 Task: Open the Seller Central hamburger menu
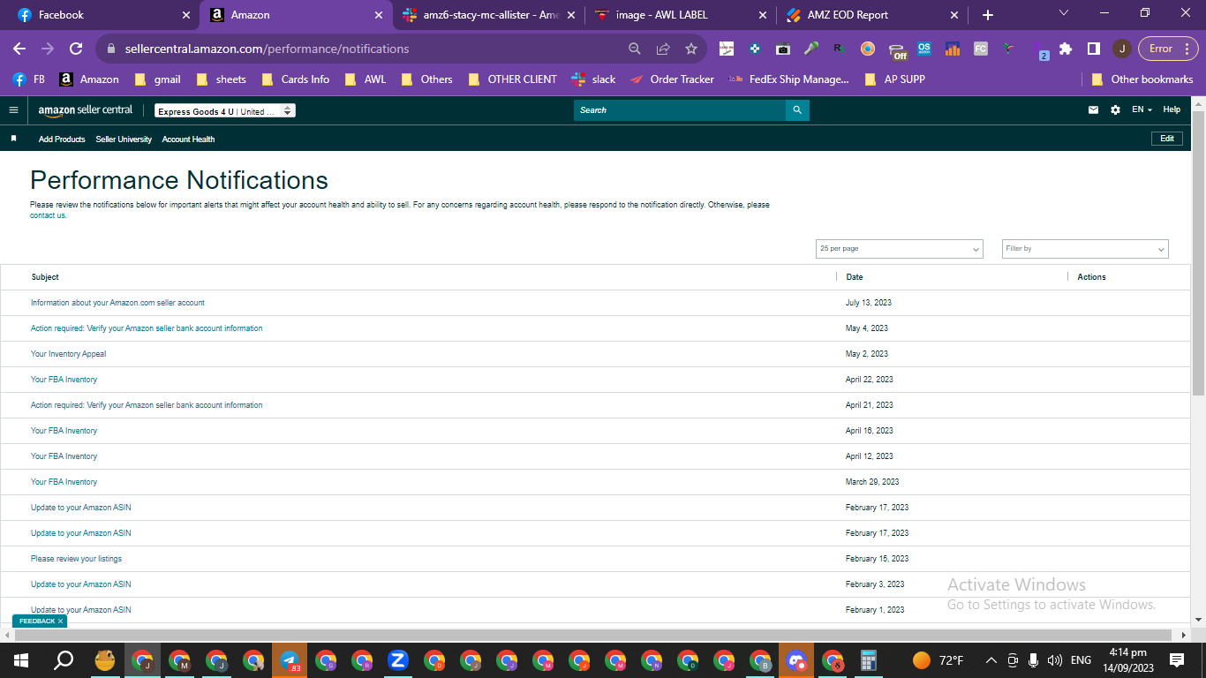13,110
